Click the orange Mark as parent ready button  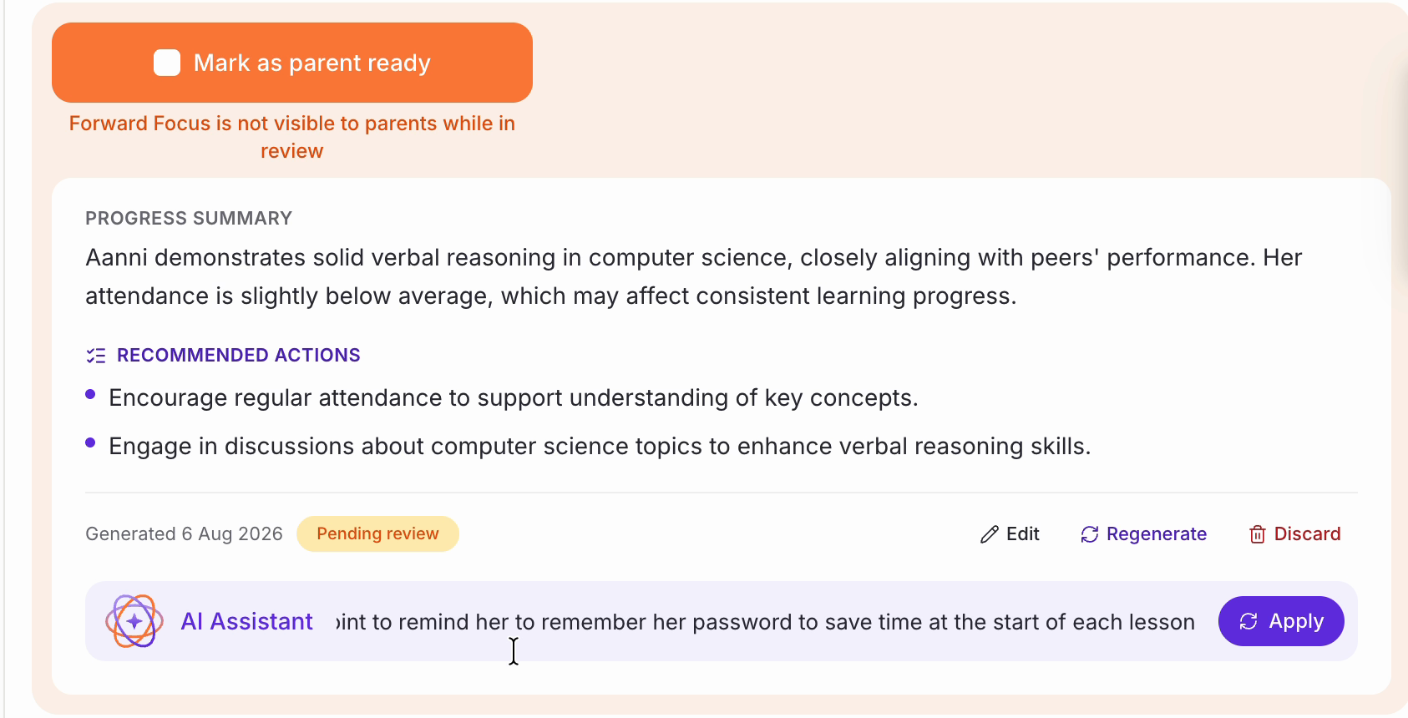point(292,63)
